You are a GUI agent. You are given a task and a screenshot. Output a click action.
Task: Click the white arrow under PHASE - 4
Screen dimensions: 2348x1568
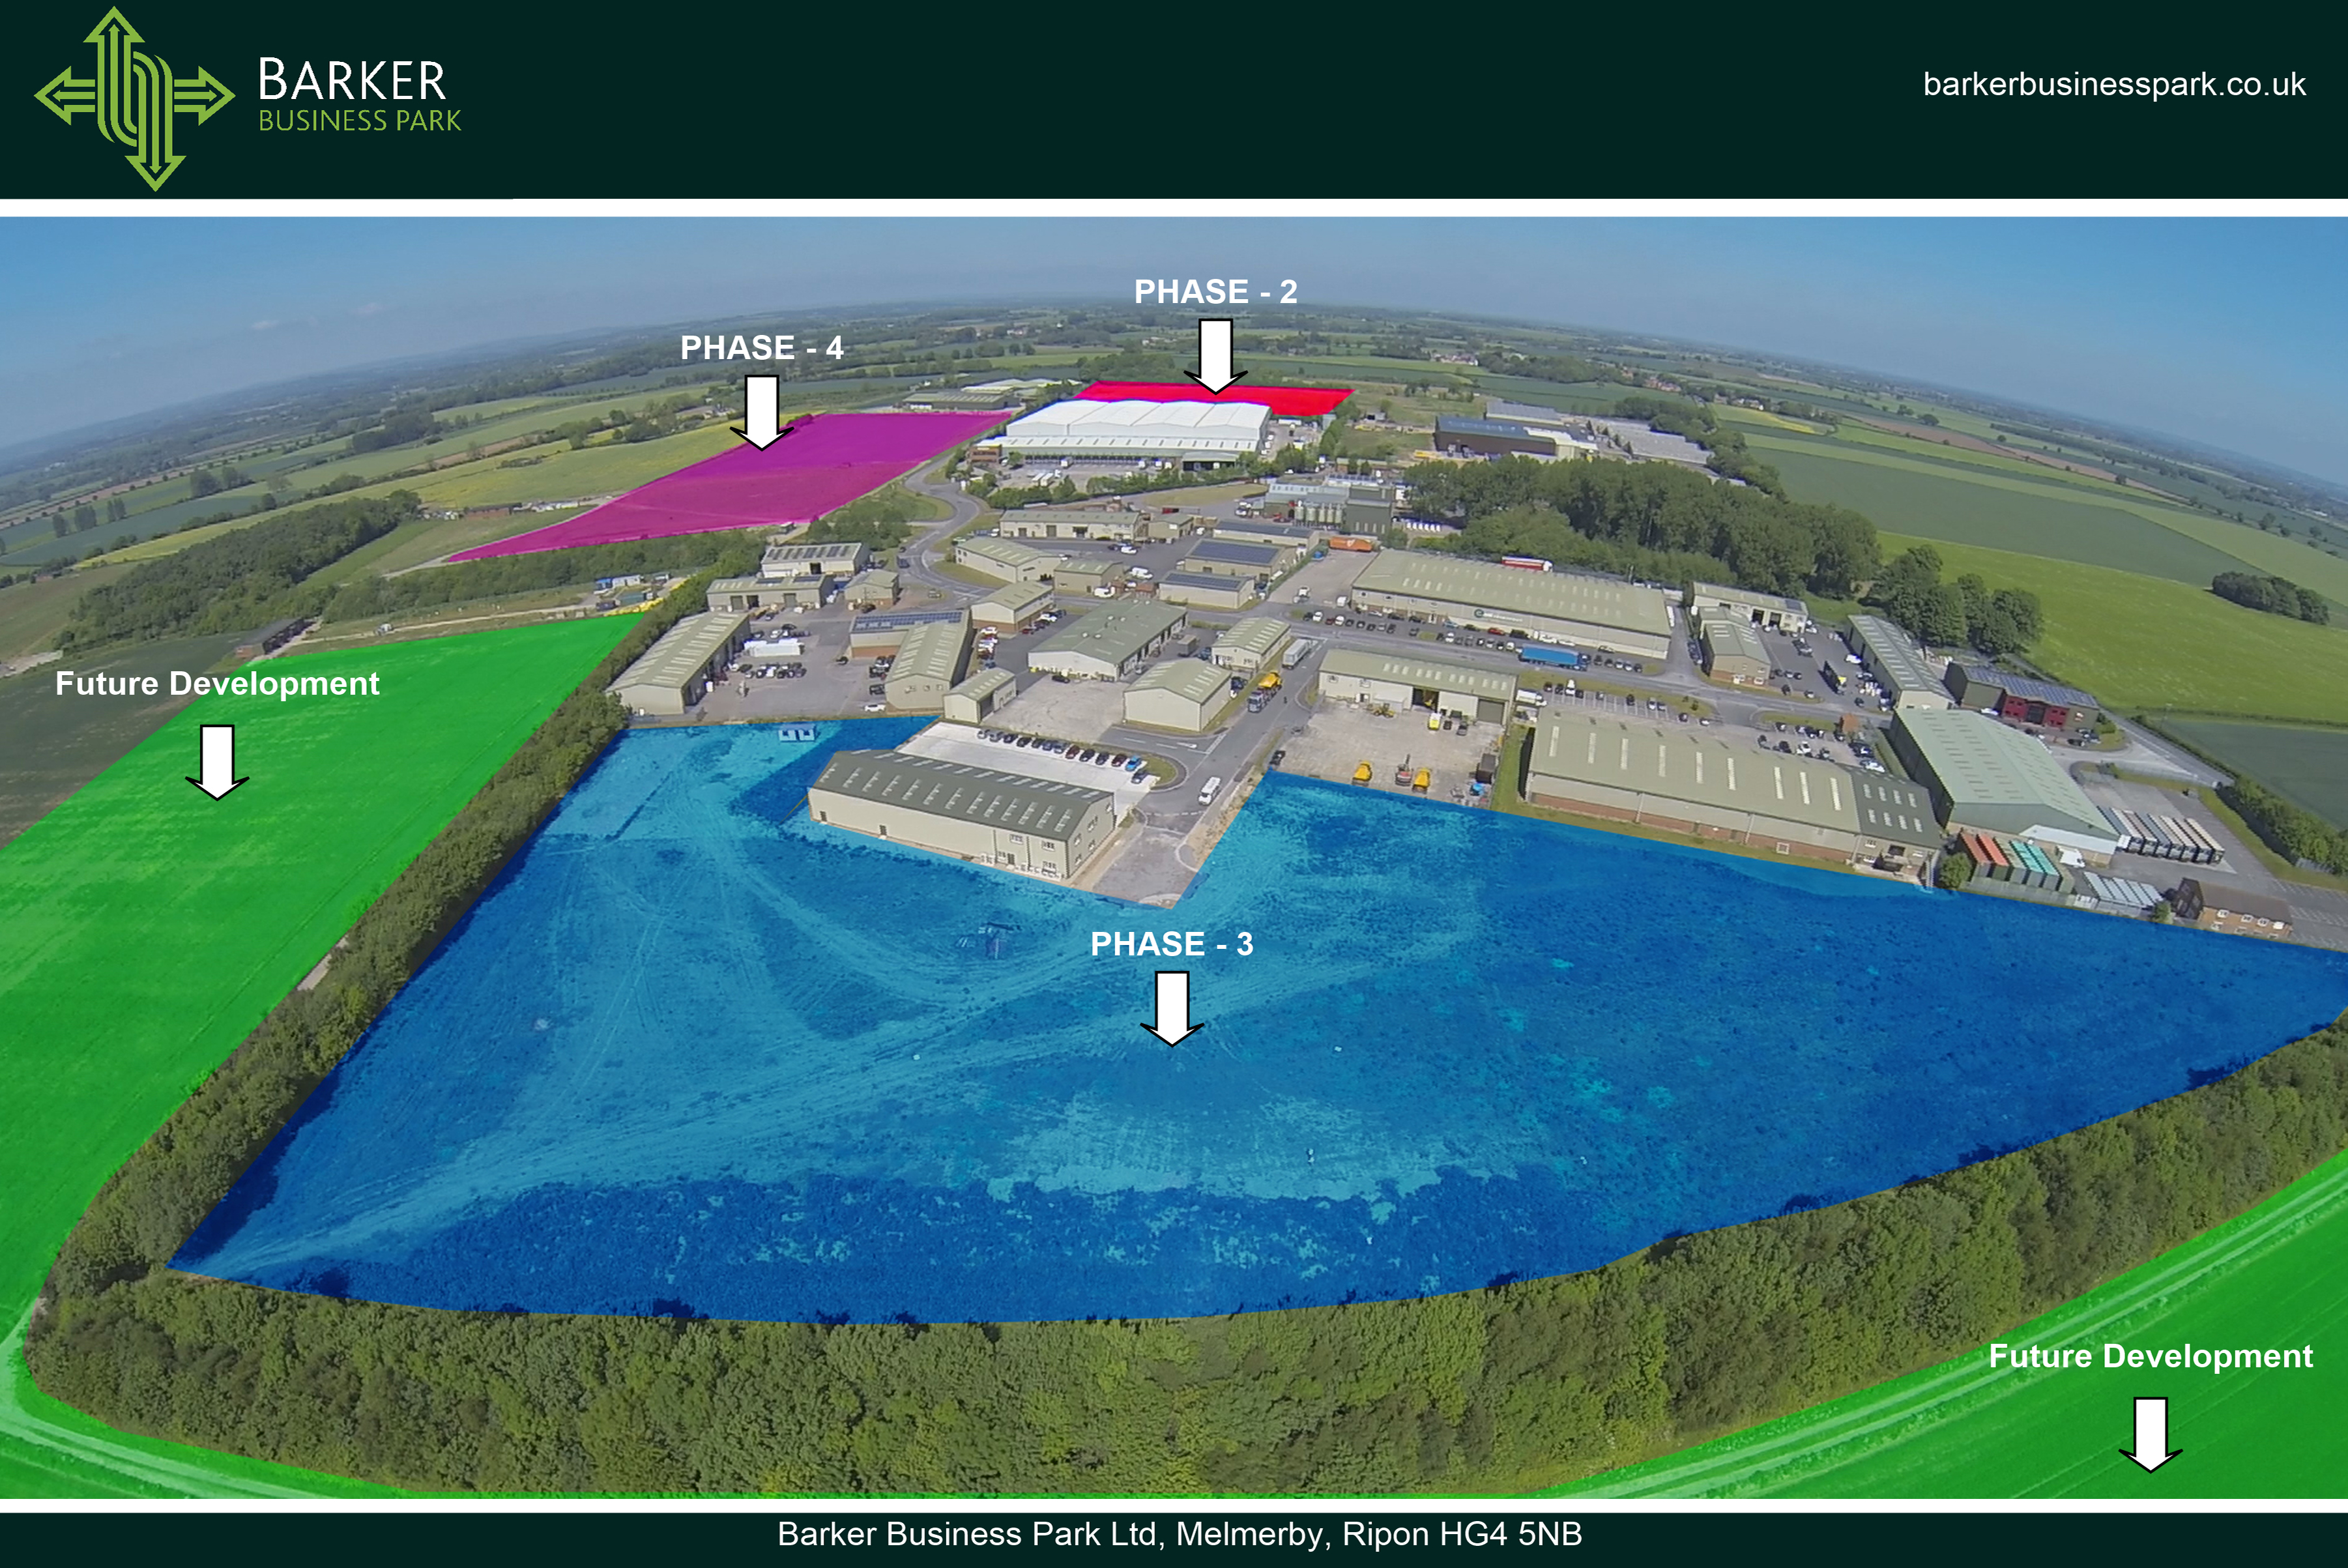pos(761,412)
